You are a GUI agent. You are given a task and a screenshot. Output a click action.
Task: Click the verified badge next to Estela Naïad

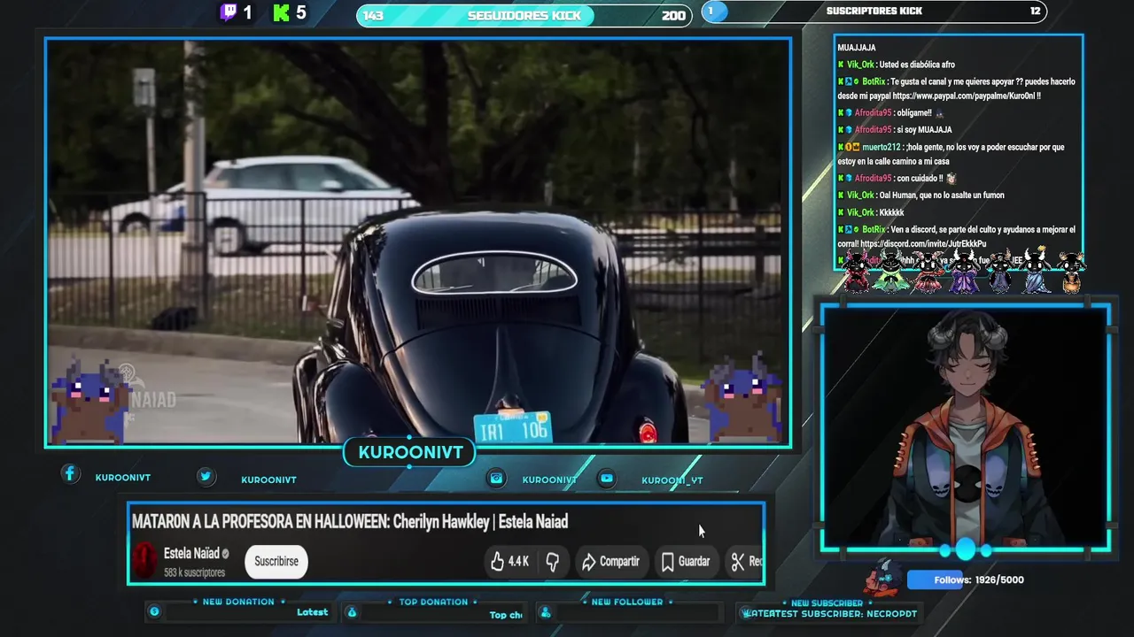pos(225,554)
